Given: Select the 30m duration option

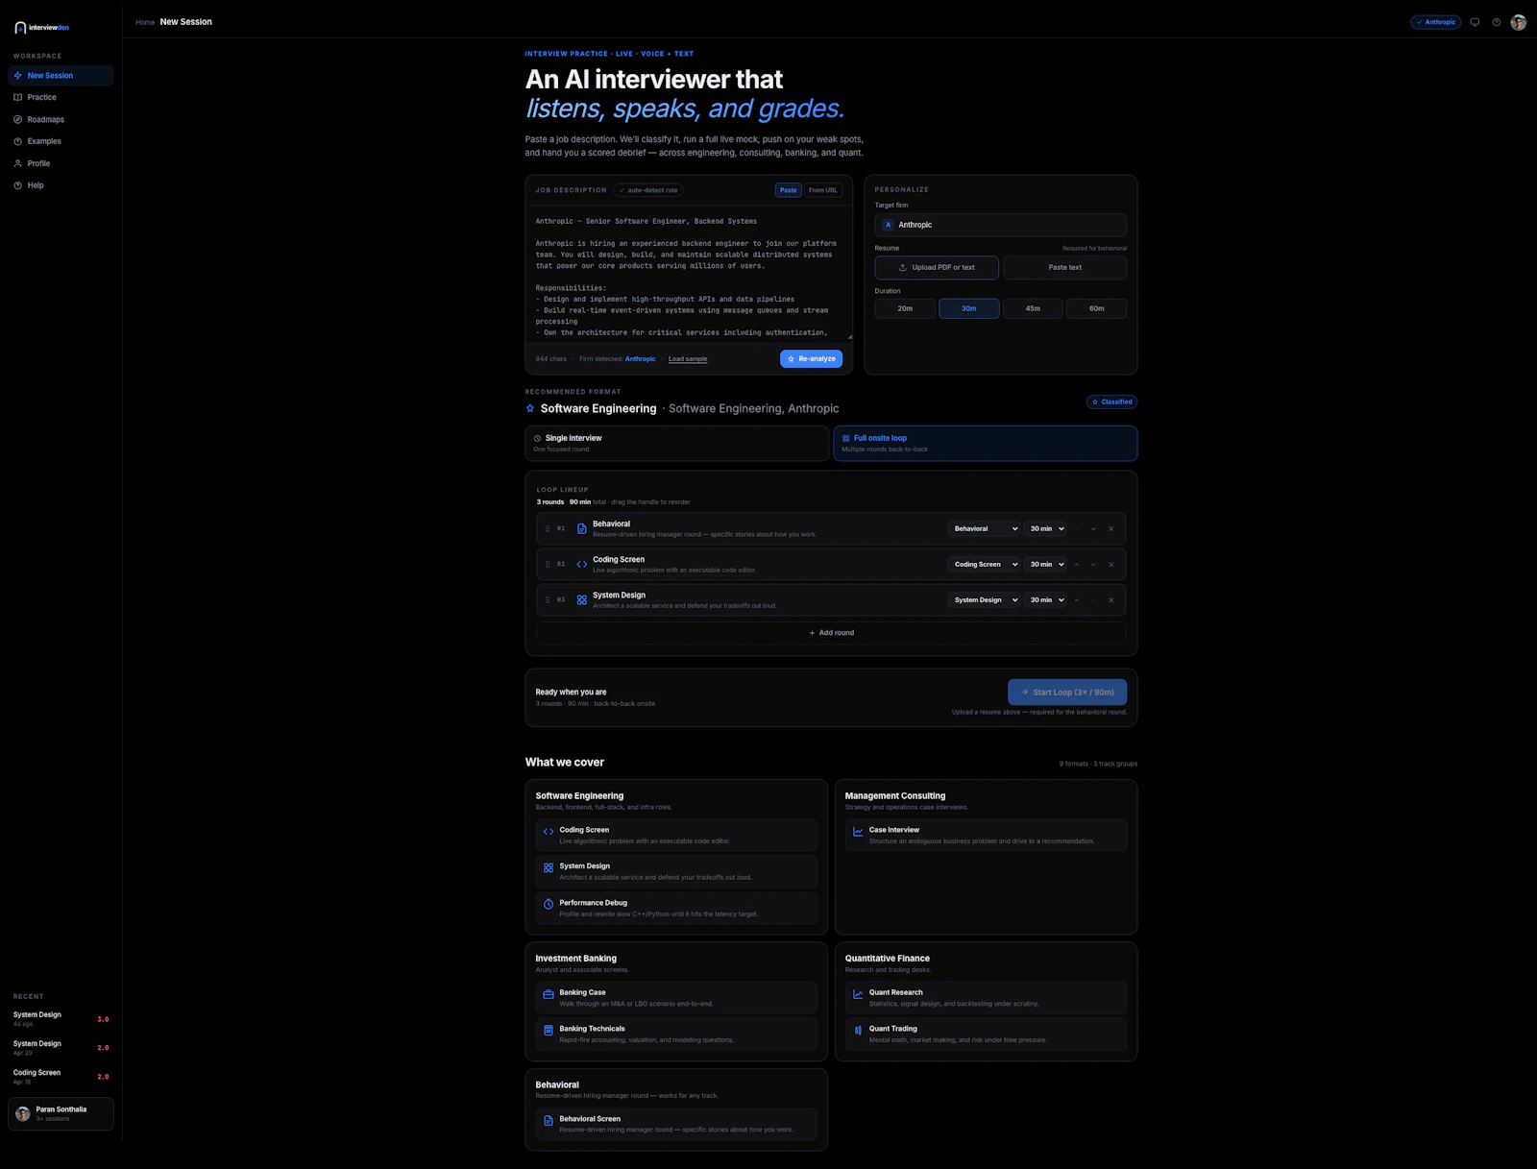Looking at the screenshot, I should point(968,308).
